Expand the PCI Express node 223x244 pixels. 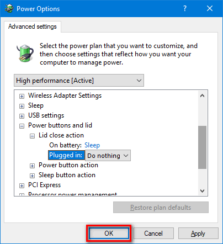point(22,185)
